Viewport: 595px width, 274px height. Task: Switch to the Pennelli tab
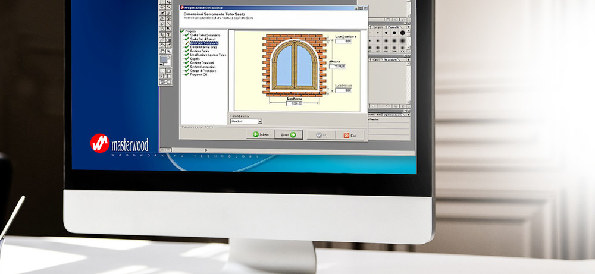pos(393,27)
